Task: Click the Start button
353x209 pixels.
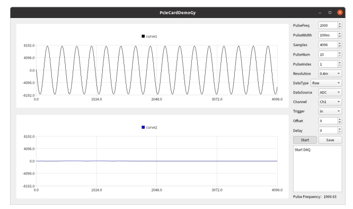Action: coord(305,140)
